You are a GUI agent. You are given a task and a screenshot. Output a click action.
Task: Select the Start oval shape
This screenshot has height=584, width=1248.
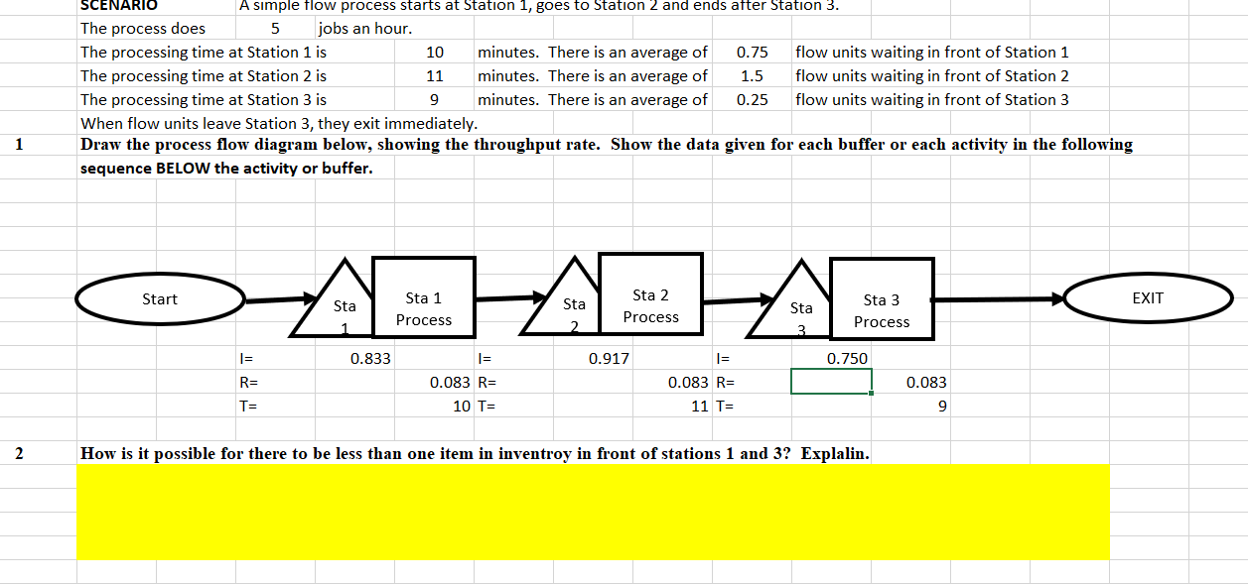[x=160, y=298]
